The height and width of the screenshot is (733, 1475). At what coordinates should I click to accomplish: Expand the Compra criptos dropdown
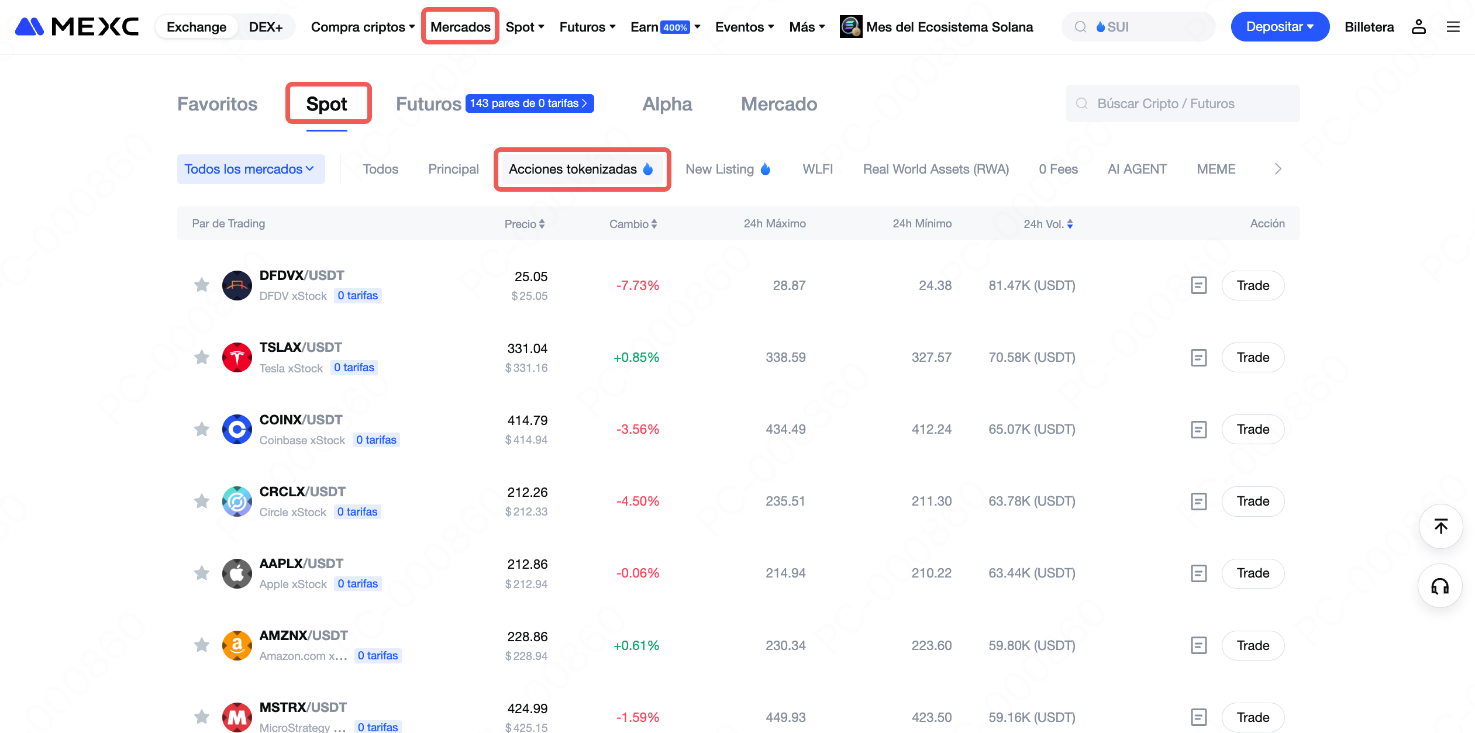click(x=363, y=27)
